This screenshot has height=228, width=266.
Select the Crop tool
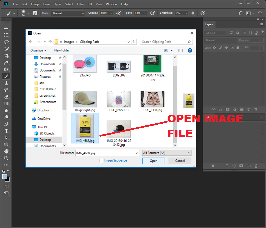coord(6,56)
